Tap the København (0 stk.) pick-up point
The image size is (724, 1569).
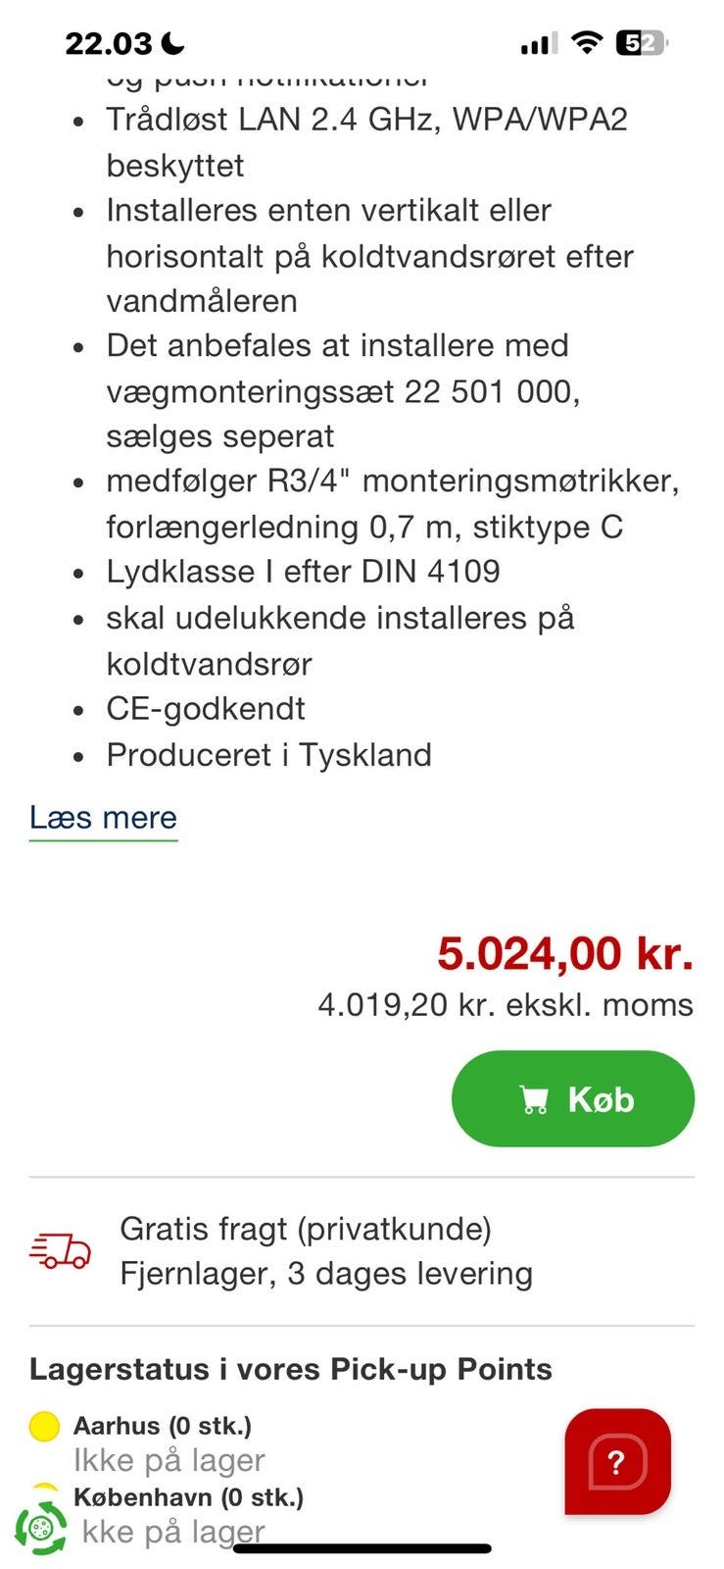[x=188, y=1497]
